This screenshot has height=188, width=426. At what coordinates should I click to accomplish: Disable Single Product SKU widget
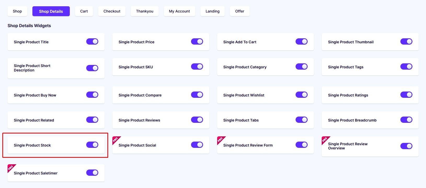(x=197, y=66)
